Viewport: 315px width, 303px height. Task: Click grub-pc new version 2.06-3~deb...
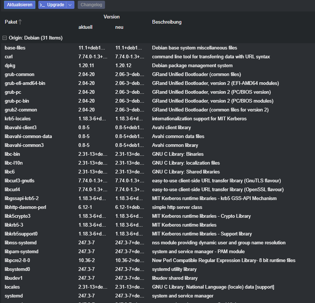click(x=130, y=92)
